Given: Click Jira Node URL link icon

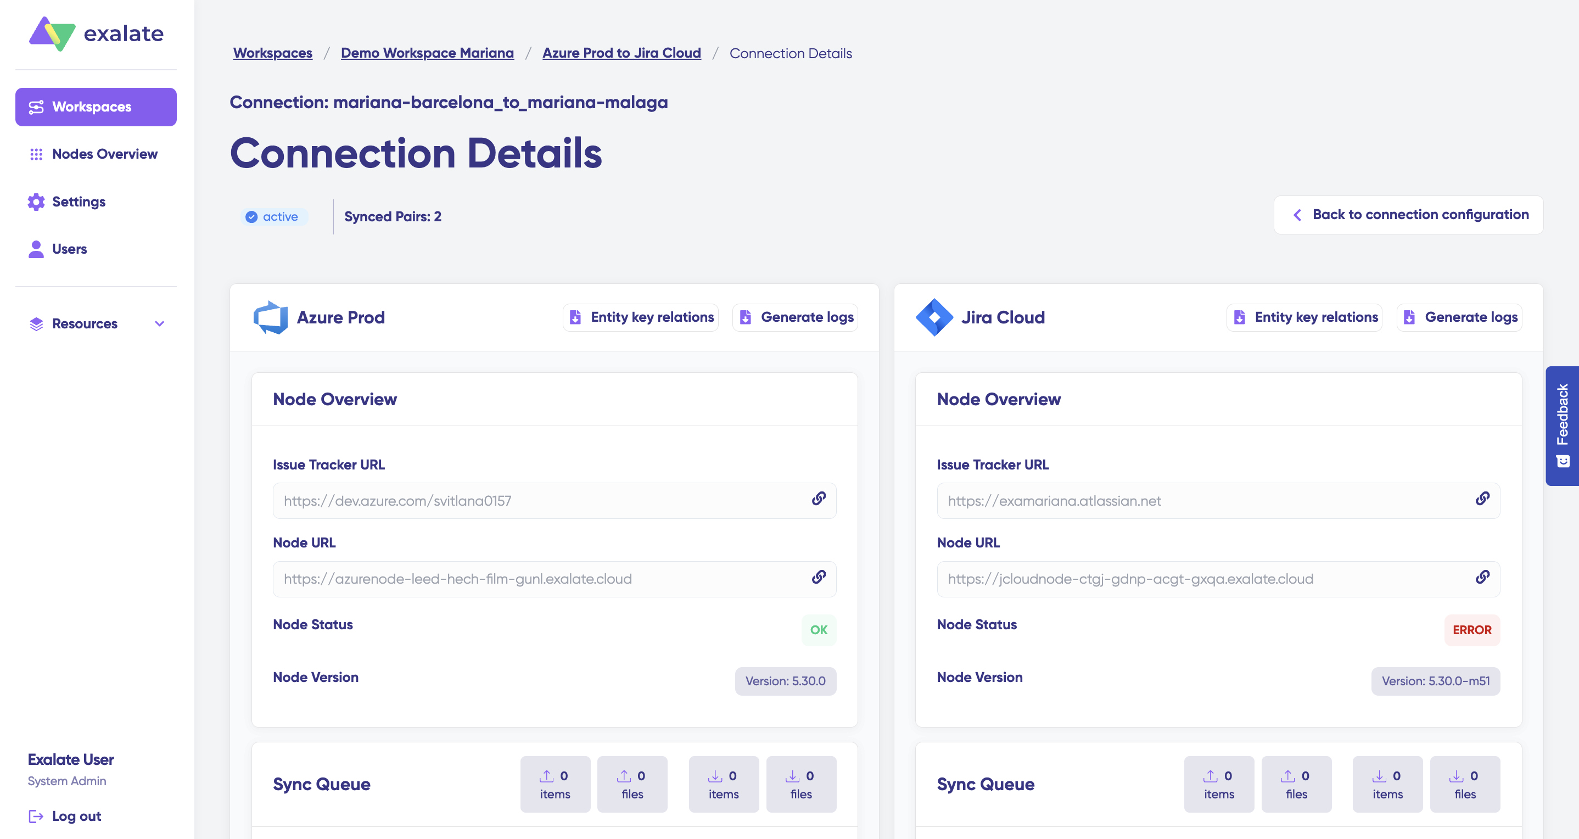Looking at the screenshot, I should pos(1482,577).
